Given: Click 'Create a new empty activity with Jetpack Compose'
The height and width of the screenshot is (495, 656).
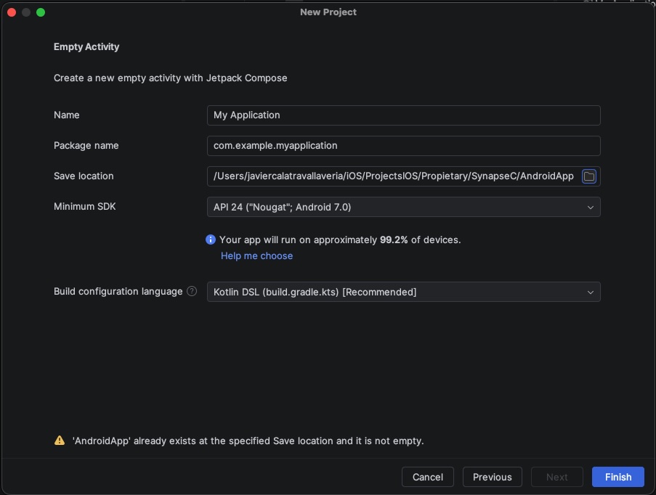Looking at the screenshot, I should pos(170,78).
